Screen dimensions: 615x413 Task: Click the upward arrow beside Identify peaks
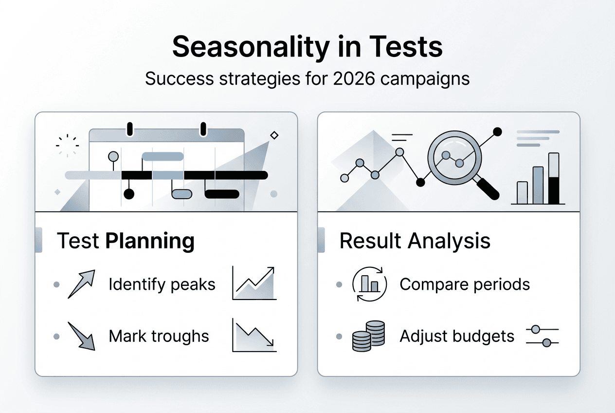(x=80, y=285)
